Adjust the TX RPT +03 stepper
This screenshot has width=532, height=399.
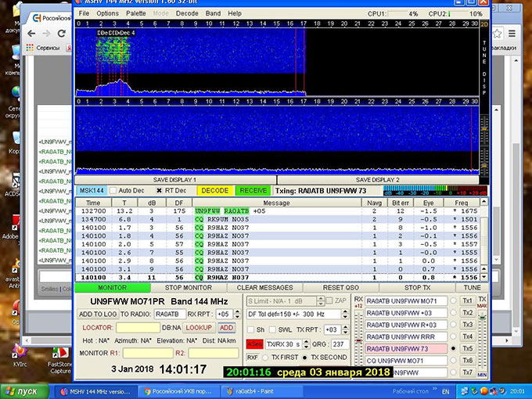coord(345,329)
